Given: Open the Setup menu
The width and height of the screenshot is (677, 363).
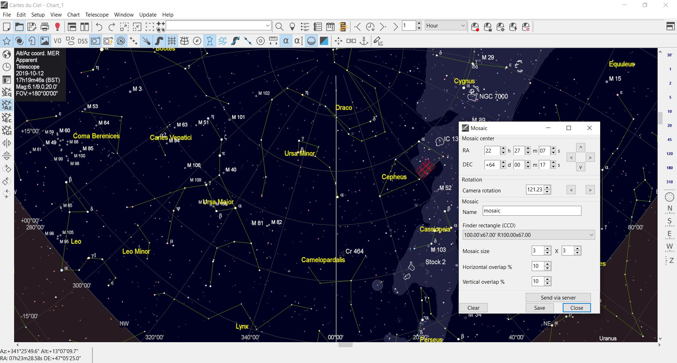Looking at the screenshot, I should click(x=38, y=15).
